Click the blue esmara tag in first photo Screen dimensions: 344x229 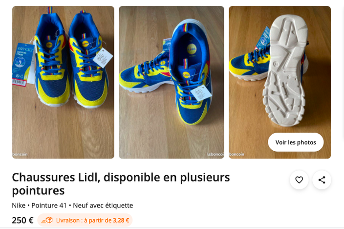23,64
